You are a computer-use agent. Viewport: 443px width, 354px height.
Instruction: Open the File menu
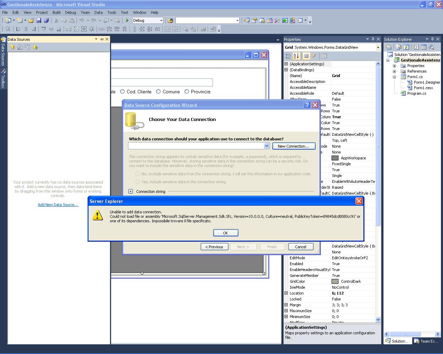point(5,12)
